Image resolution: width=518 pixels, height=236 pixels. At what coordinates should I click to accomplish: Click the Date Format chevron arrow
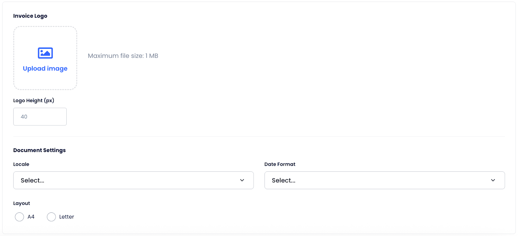[493, 180]
